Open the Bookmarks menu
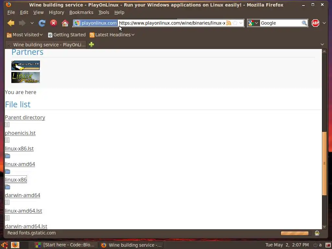This screenshot has width=332, height=249. click(81, 13)
